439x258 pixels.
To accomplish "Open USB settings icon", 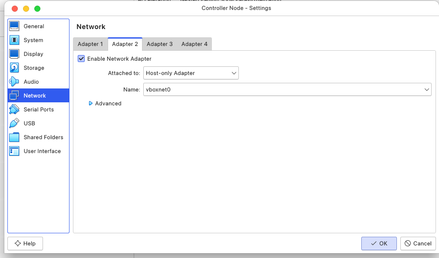I will pyautogui.click(x=14, y=123).
